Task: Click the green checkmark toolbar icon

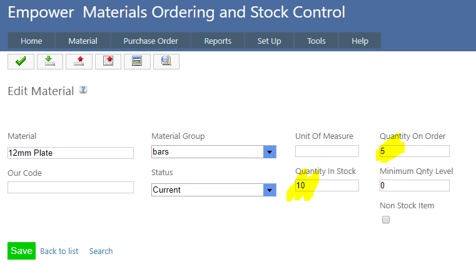Action: [21, 61]
